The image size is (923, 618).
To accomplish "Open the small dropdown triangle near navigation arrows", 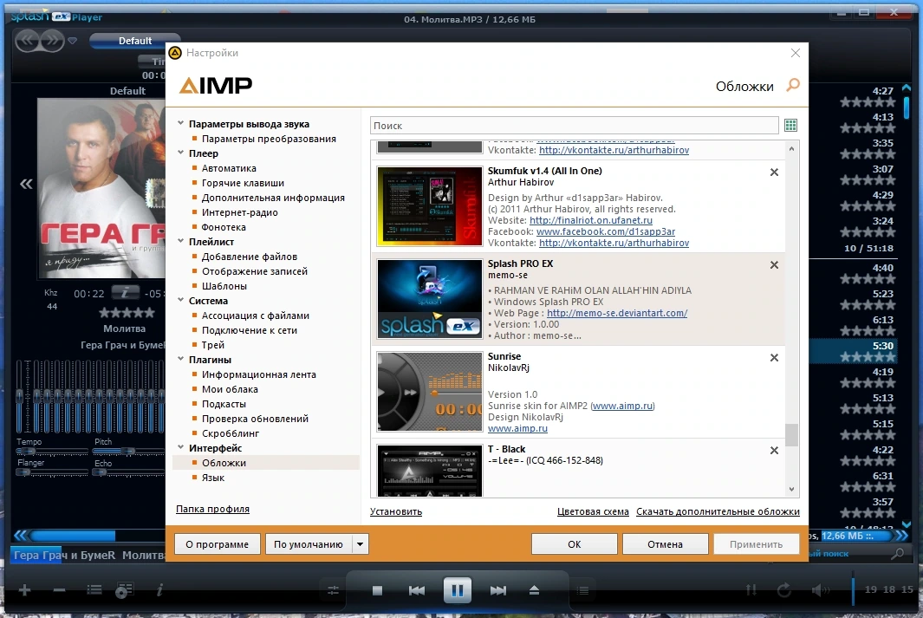I will click(x=73, y=41).
